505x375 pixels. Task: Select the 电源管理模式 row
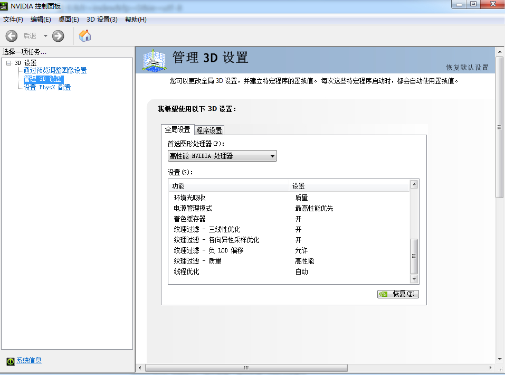pos(289,208)
